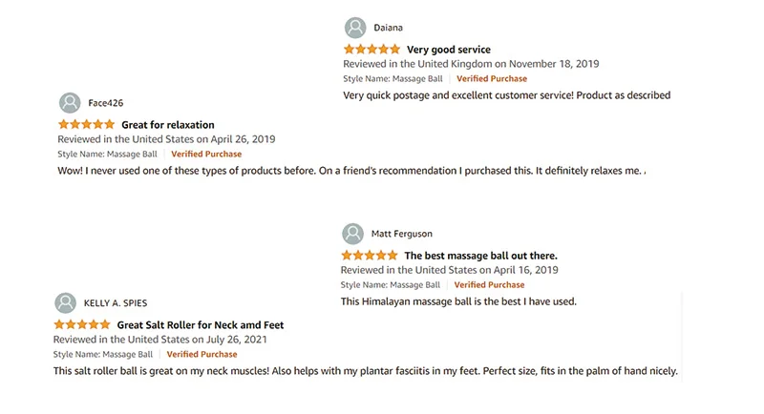Screen dimensions: 764x414
Task: Open the "Very good service" review title
Action: (x=448, y=50)
